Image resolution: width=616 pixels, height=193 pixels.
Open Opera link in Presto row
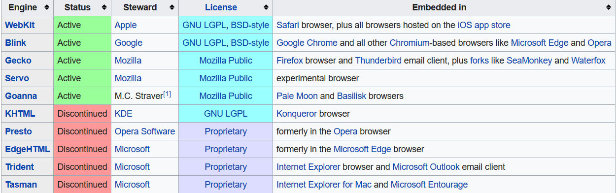tap(345, 131)
